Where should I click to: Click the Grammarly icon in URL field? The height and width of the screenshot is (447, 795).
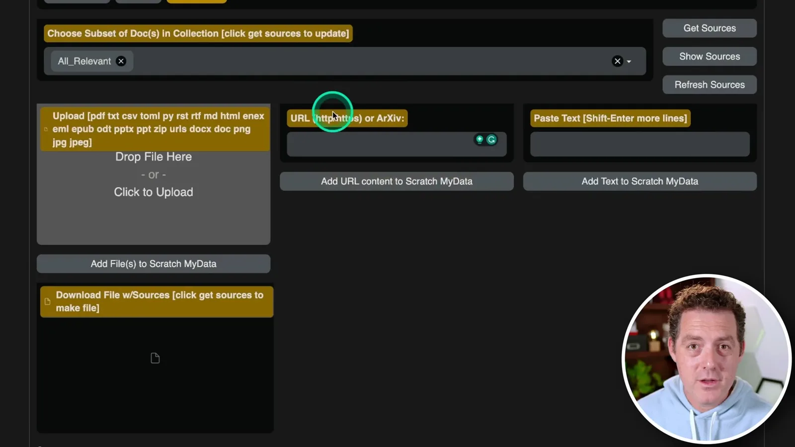pos(491,140)
